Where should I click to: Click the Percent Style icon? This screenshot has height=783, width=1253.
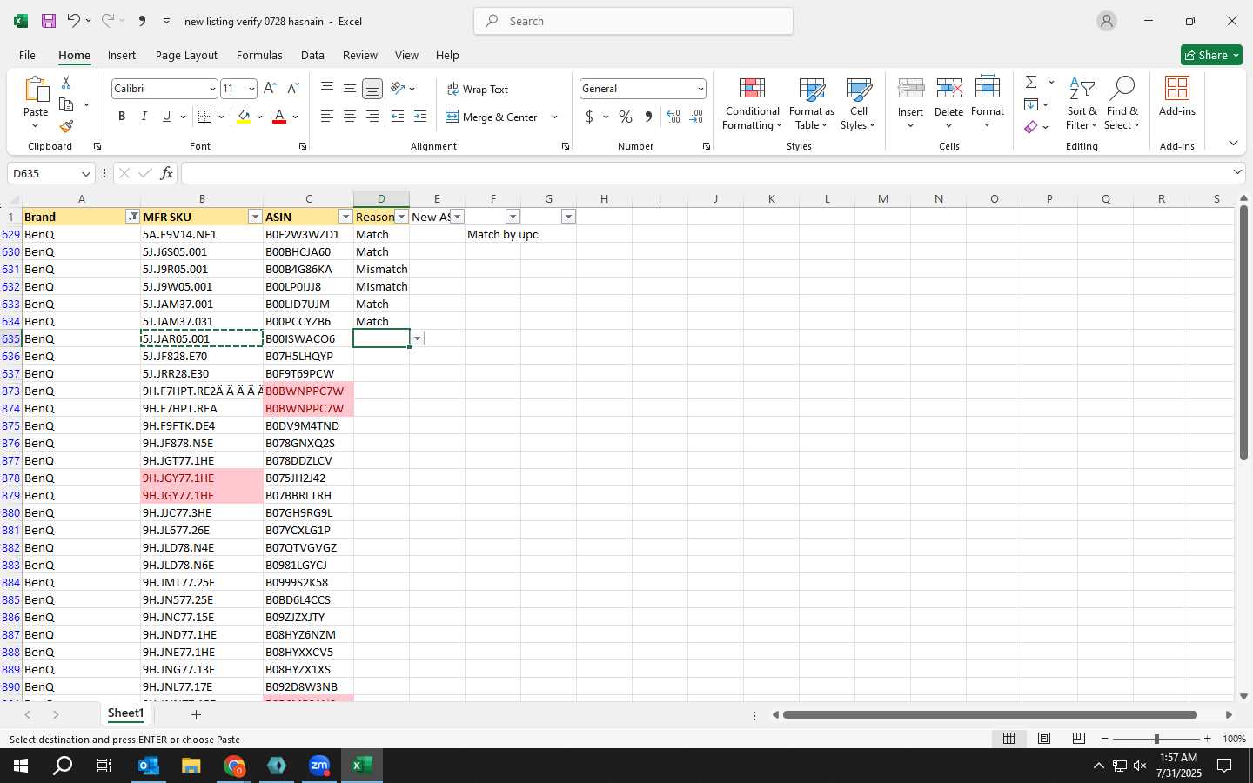626,117
